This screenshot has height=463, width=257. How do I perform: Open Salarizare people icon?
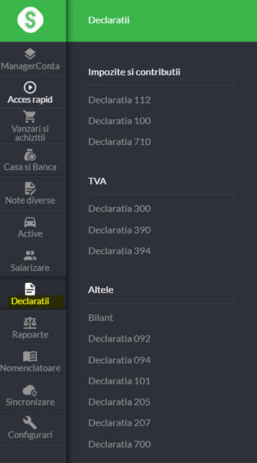pyautogui.click(x=30, y=256)
